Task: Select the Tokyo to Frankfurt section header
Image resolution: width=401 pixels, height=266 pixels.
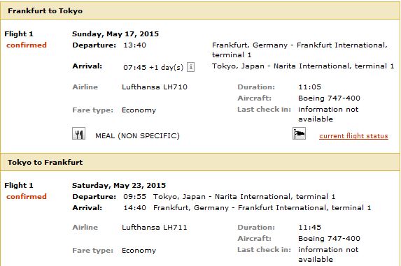Action: click(200, 162)
